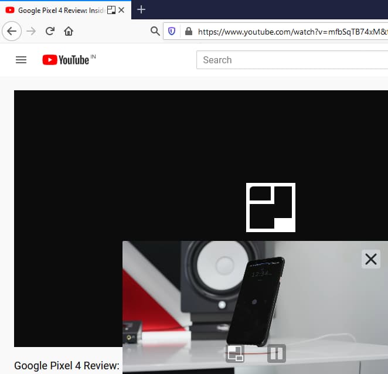The width and height of the screenshot is (388, 374).
Task: Reload the current page
Action: [50, 31]
